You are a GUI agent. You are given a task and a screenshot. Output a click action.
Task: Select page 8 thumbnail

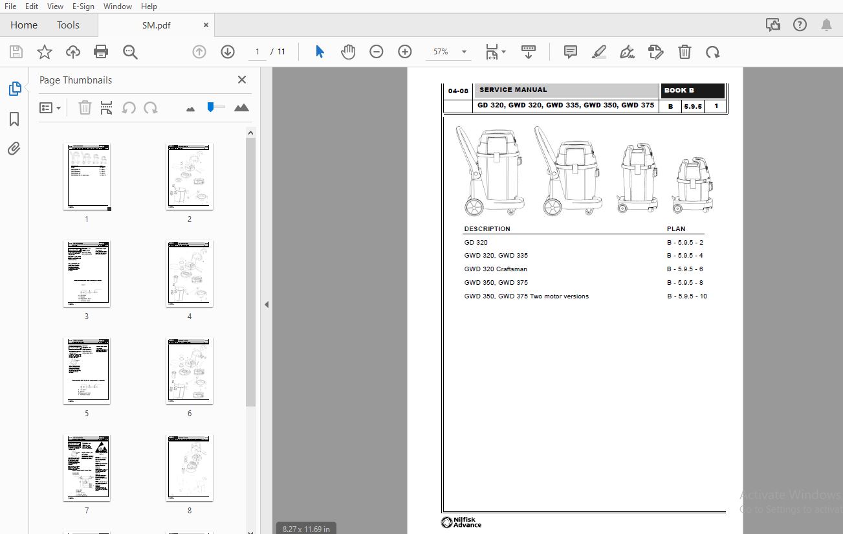[x=190, y=468]
